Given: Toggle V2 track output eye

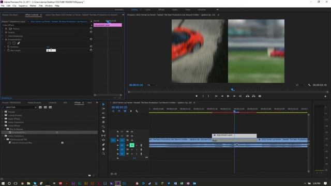Looking at the screenshot, I should (132, 136).
